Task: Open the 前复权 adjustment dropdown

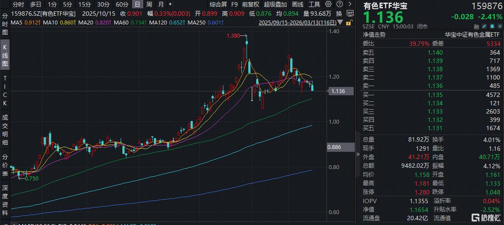Action: tap(251, 4)
